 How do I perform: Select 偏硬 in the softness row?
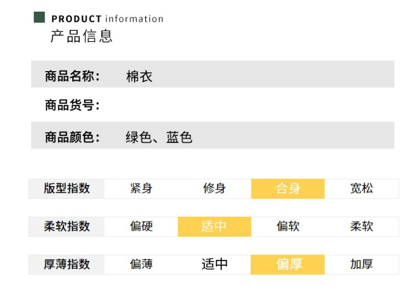141,227
